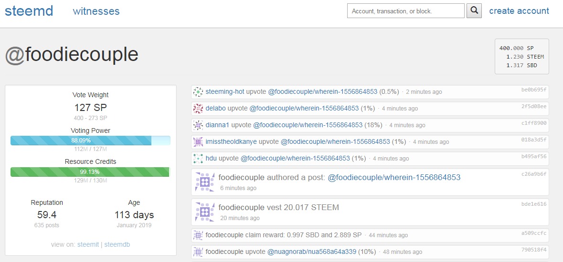Click the 59.4 reputation value
The width and height of the screenshot is (563, 262).
pos(47,215)
